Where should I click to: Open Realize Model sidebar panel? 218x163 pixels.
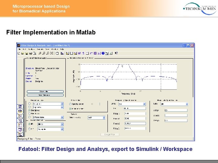[20, 120]
